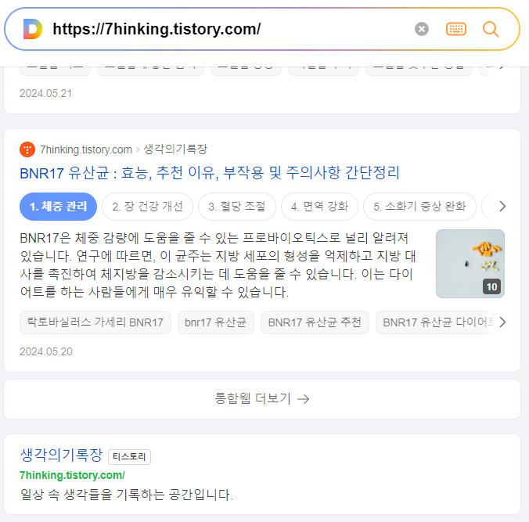
Task: Expand the top tag row with chevron
Action: [x=502, y=67]
